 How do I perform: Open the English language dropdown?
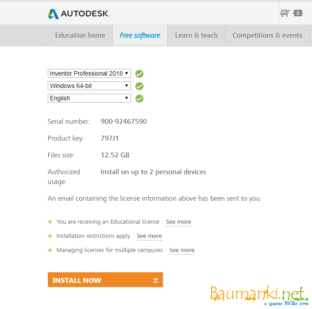click(89, 98)
